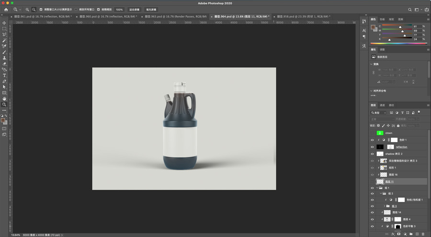
Task: Switch to 酷壶.960.psd document tab
Action: pyautogui.click(x=108, y=16)
